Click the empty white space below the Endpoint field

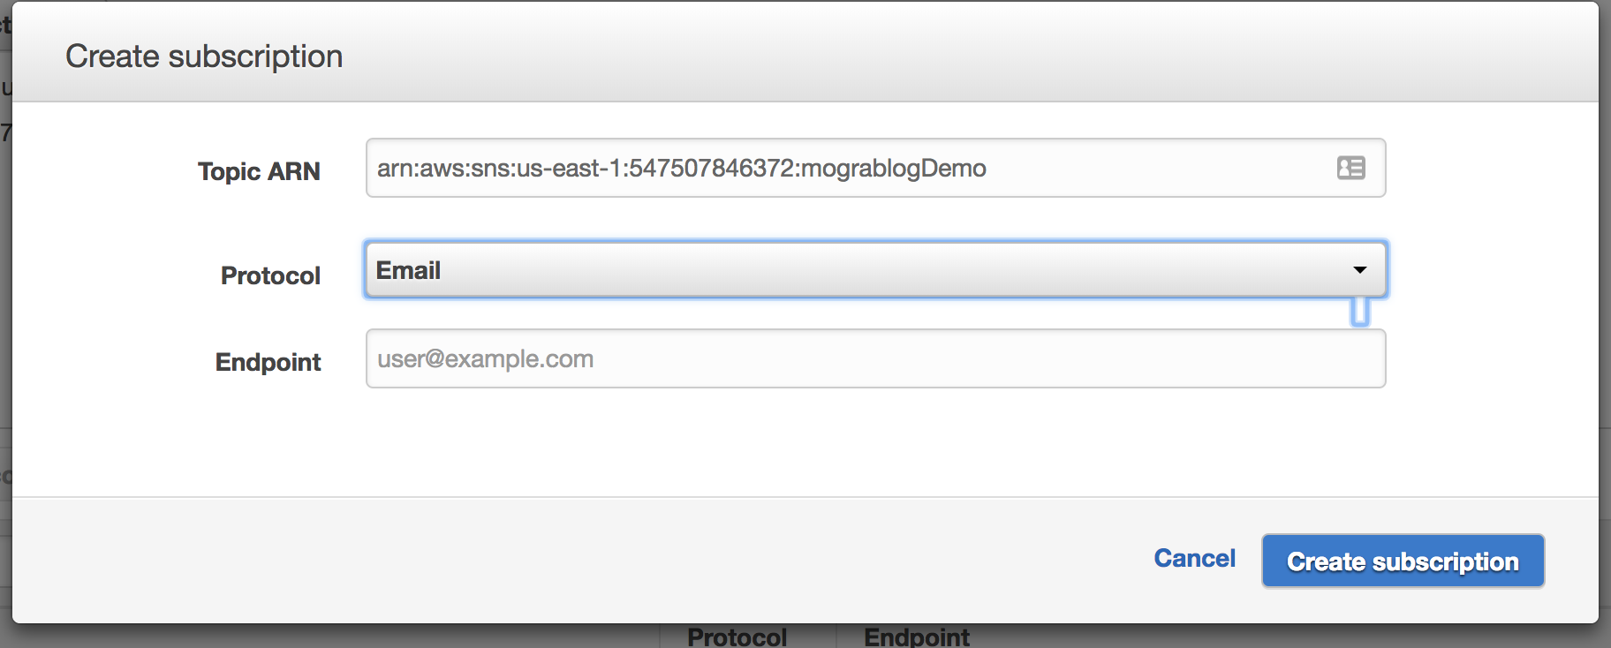pyautogui.click(x=805, y=441)
